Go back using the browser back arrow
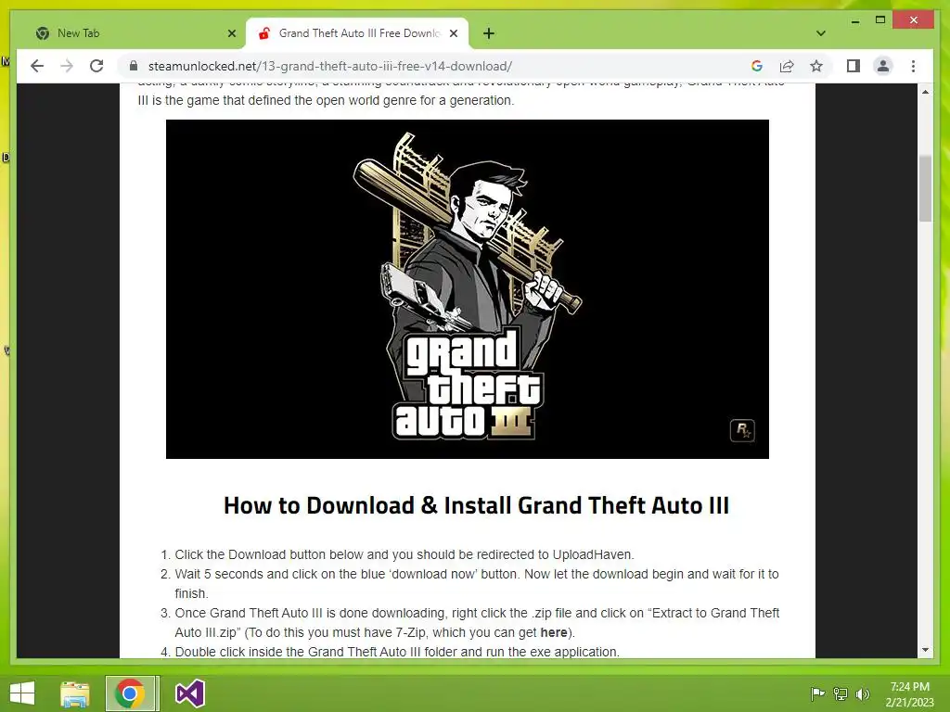This screenshot has height=712, width=950. 37,66
